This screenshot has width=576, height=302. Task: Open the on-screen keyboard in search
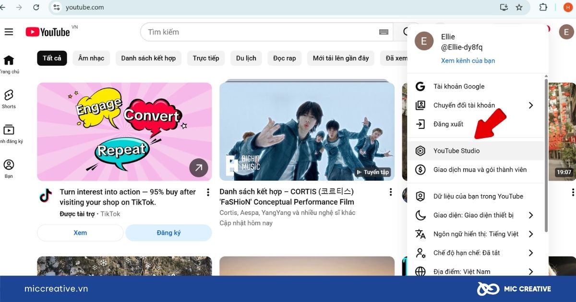pyautogui.click(x=384, y=32)
